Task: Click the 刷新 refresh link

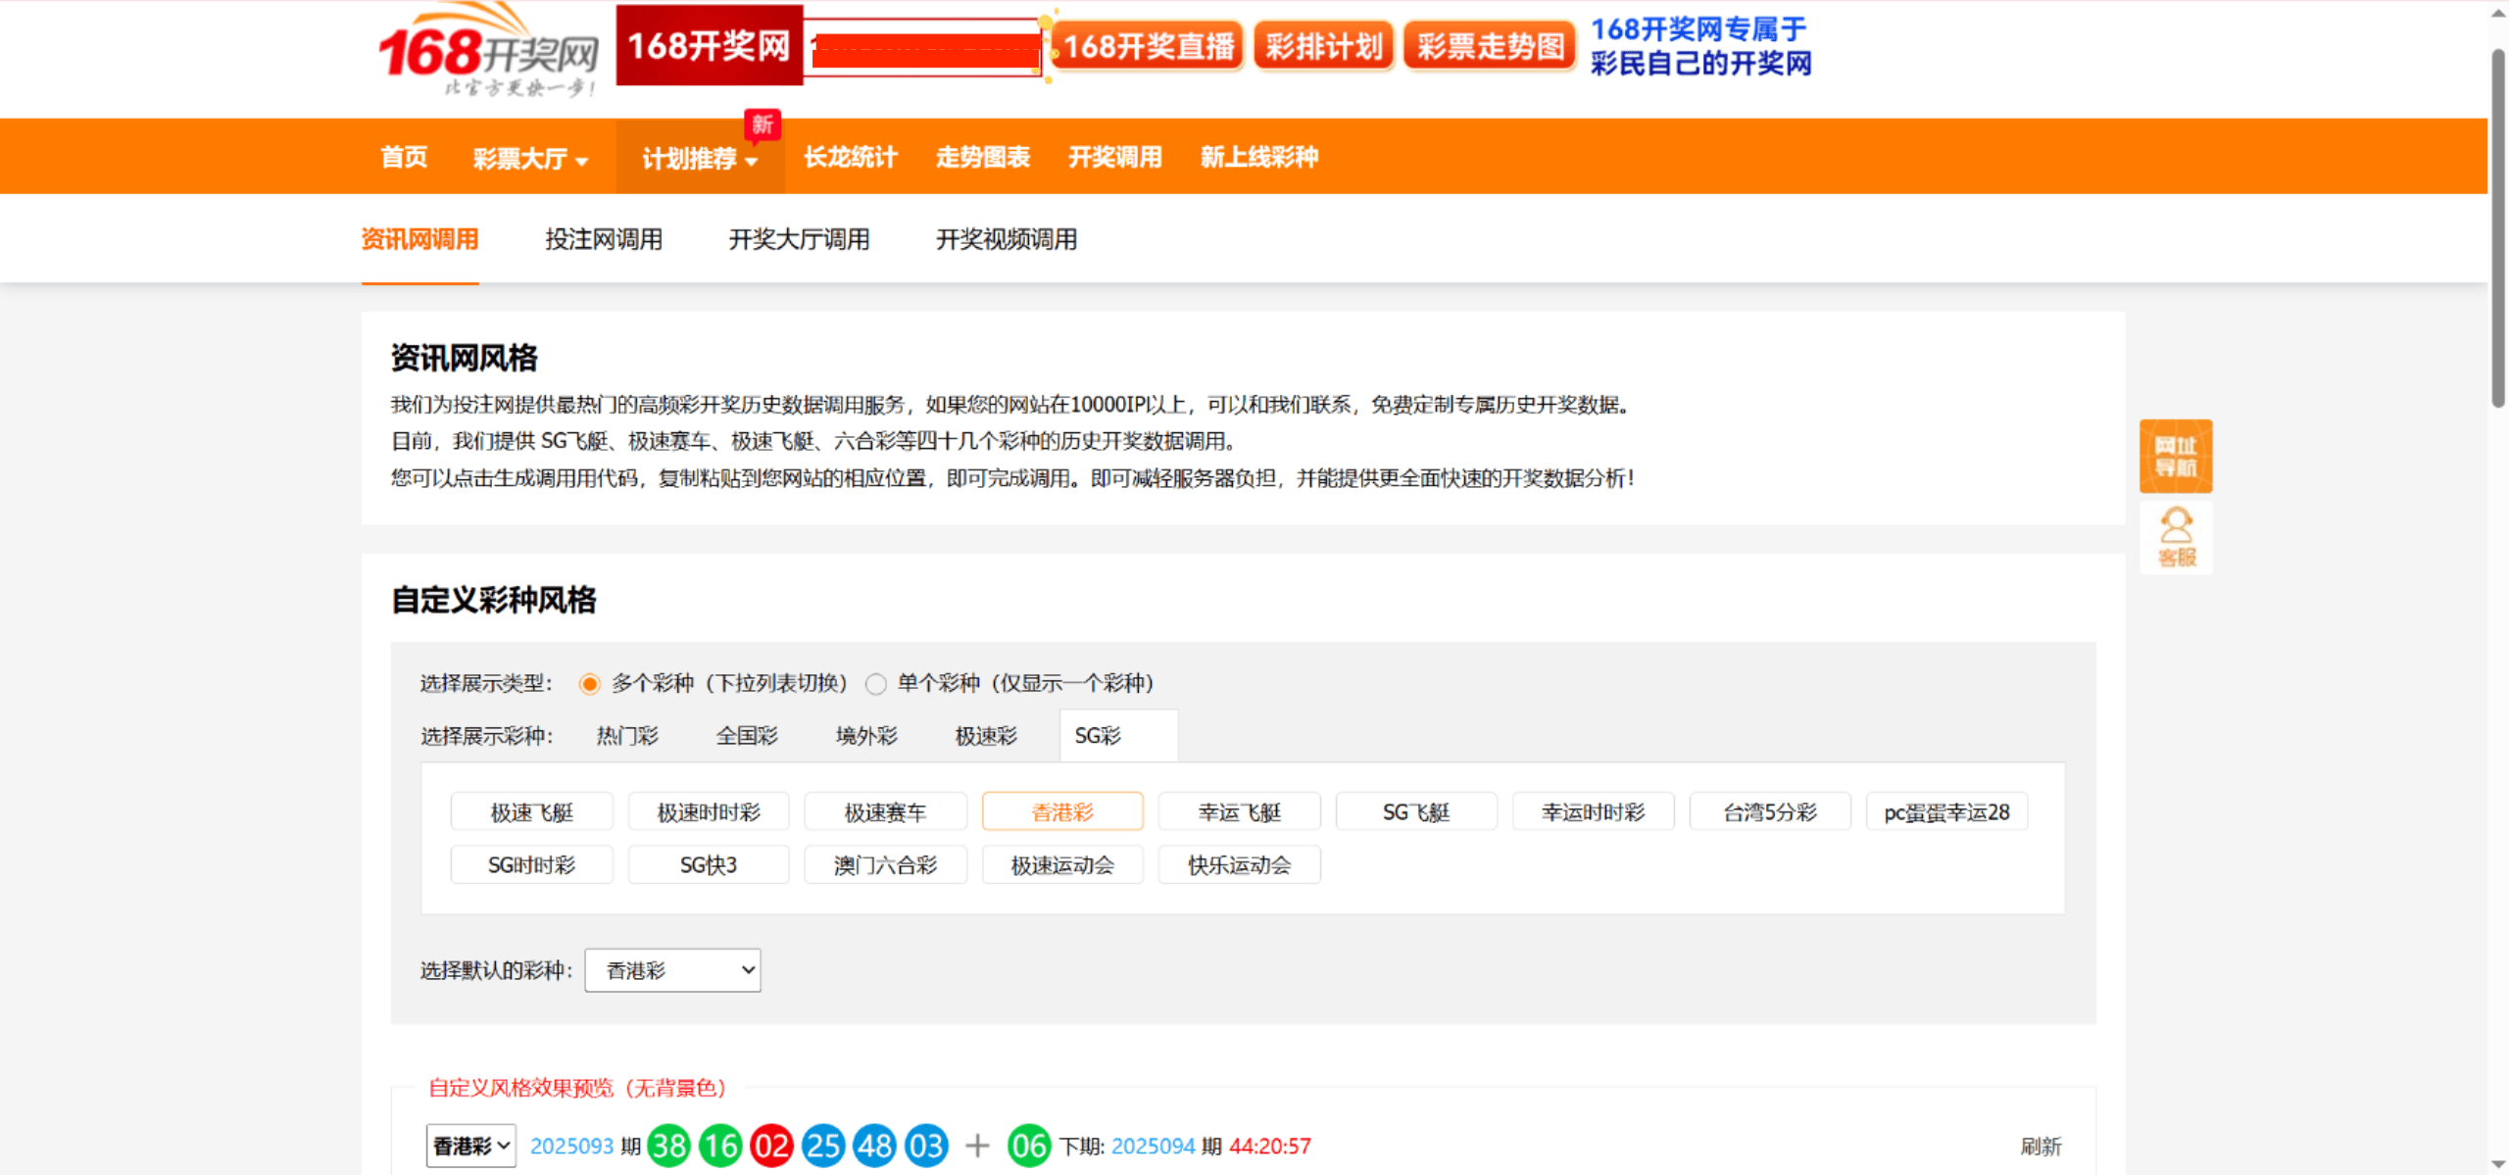Action: (2043, 1145)
